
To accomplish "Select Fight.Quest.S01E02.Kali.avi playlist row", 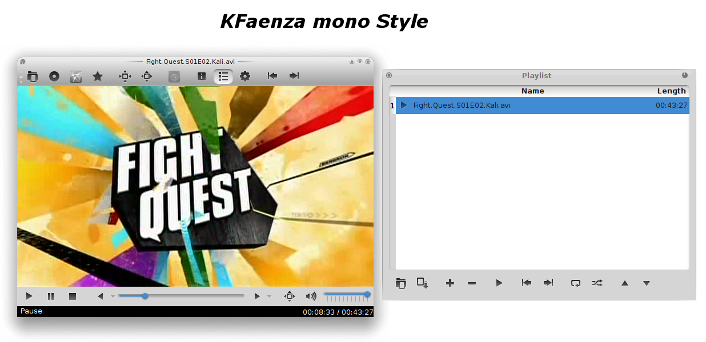I will 542,105.
